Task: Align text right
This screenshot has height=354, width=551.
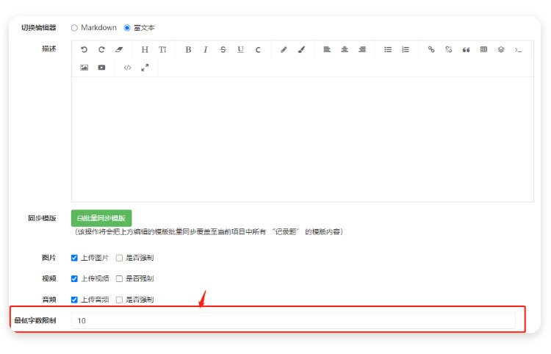Action: tap(362, 49)
